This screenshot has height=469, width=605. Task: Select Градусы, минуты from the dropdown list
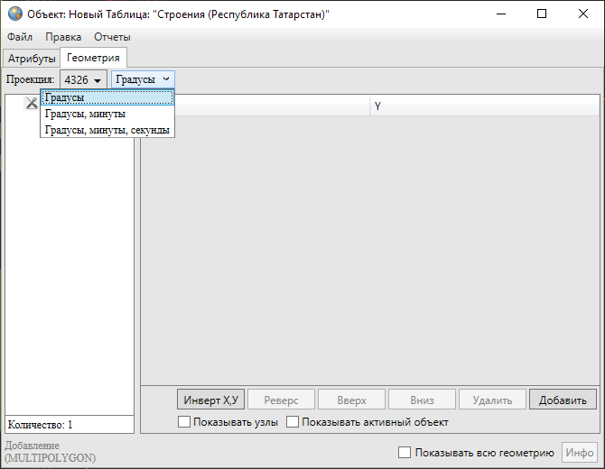tap(85, 114)
